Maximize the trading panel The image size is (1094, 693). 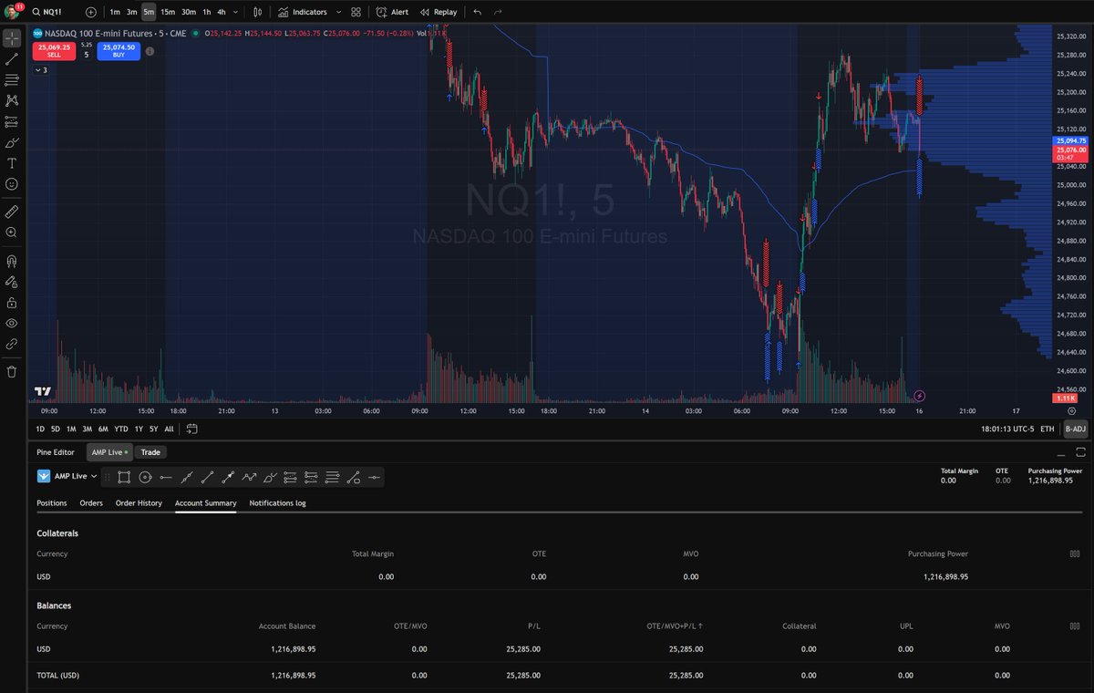(x=1080, y=452)
